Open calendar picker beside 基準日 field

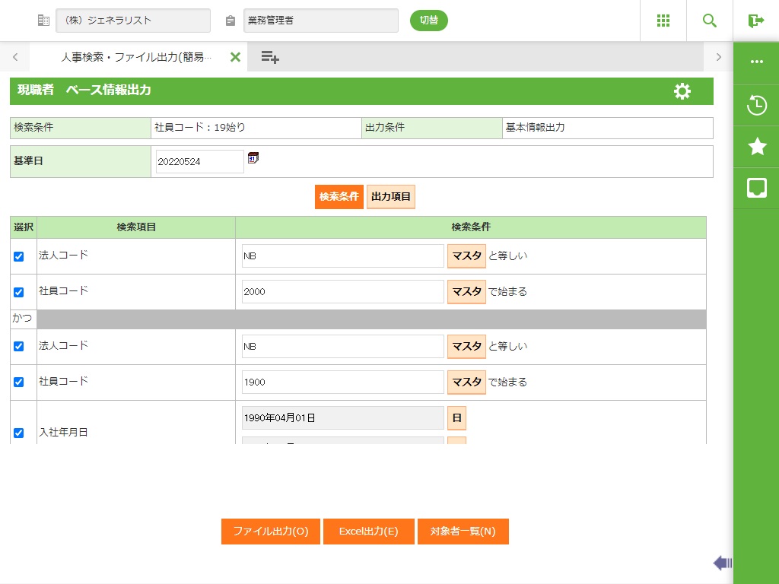pyautogui.click(x=253, y=158)
